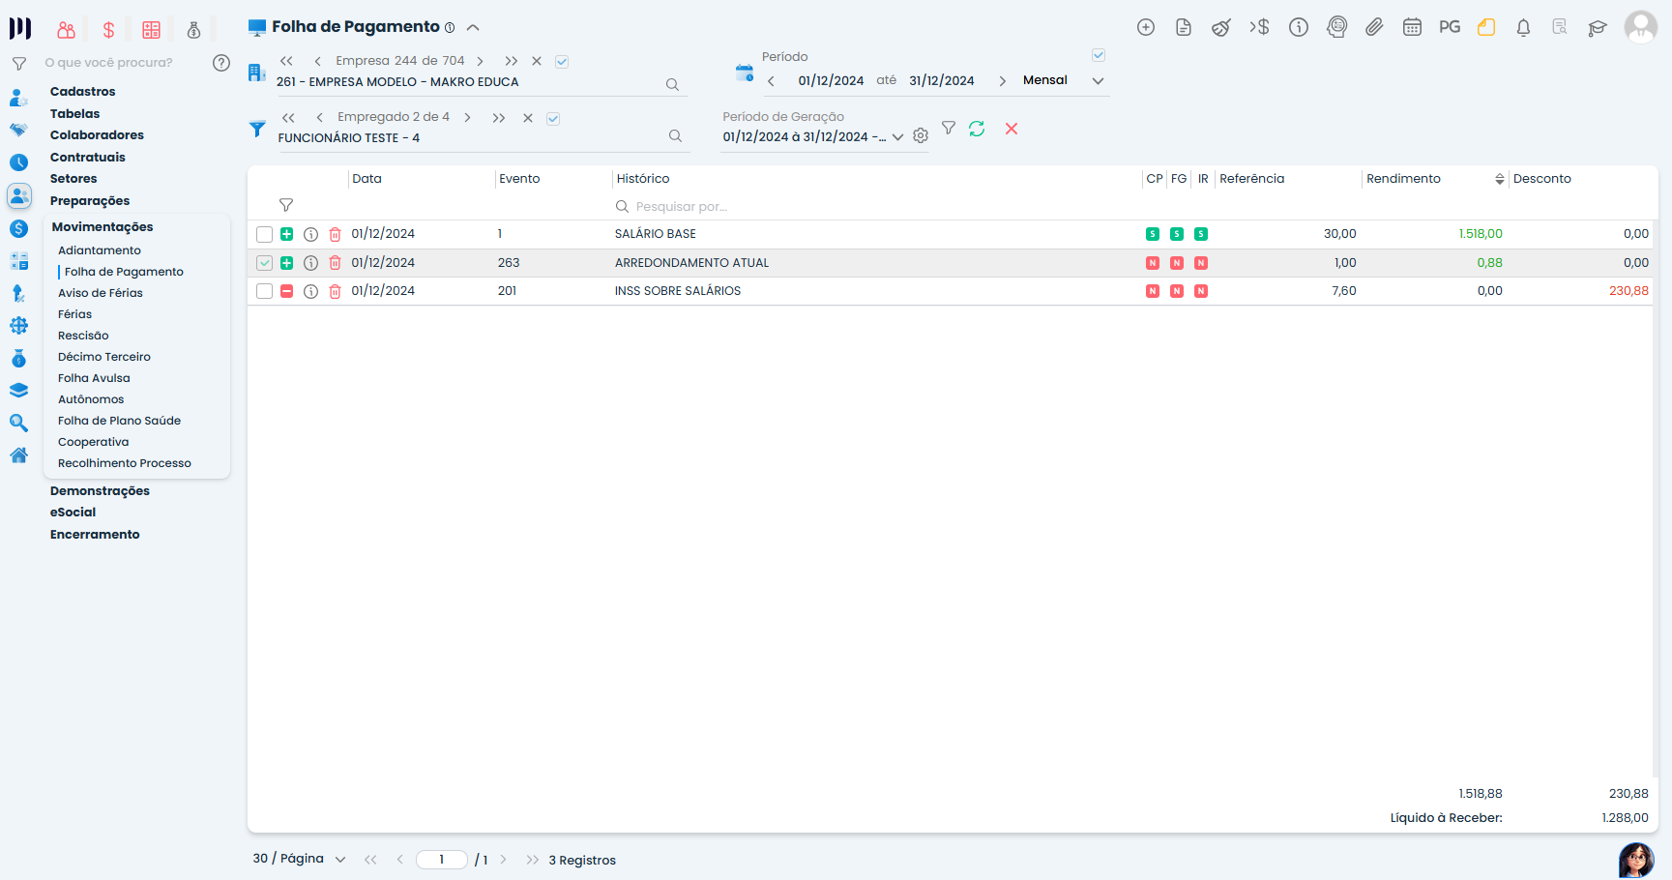Click the calendar icon in top toolbar
Screen dimensions: 1672x880
tap(1412, 27)
